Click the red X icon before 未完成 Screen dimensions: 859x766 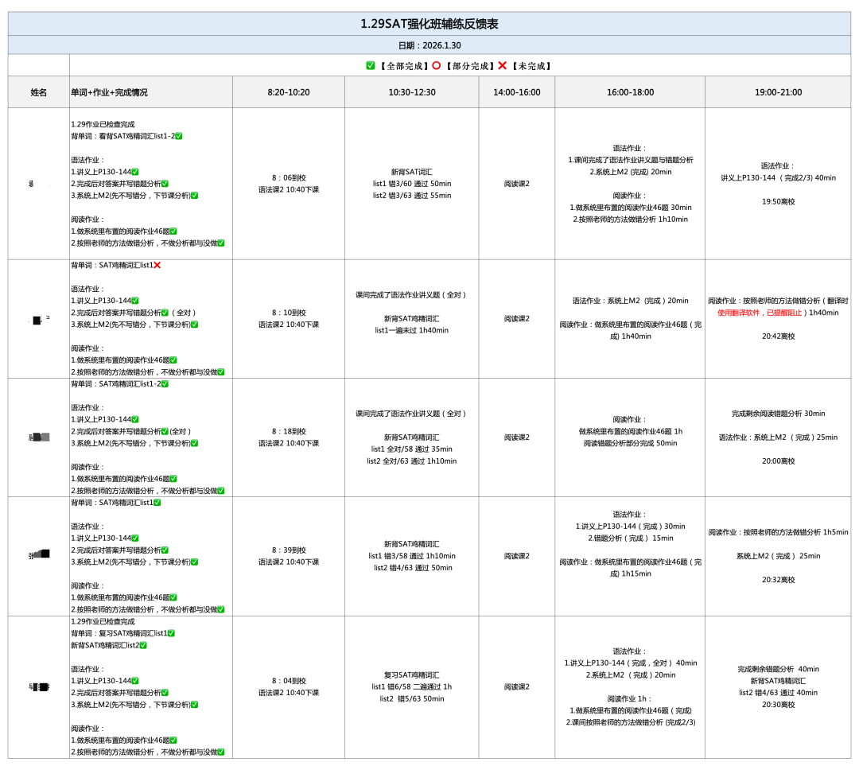502,66
